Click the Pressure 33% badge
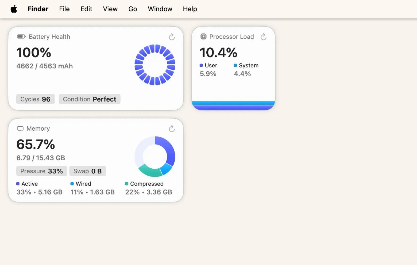The height and width of the screenshot is (265, 417). tap(42, 171)
